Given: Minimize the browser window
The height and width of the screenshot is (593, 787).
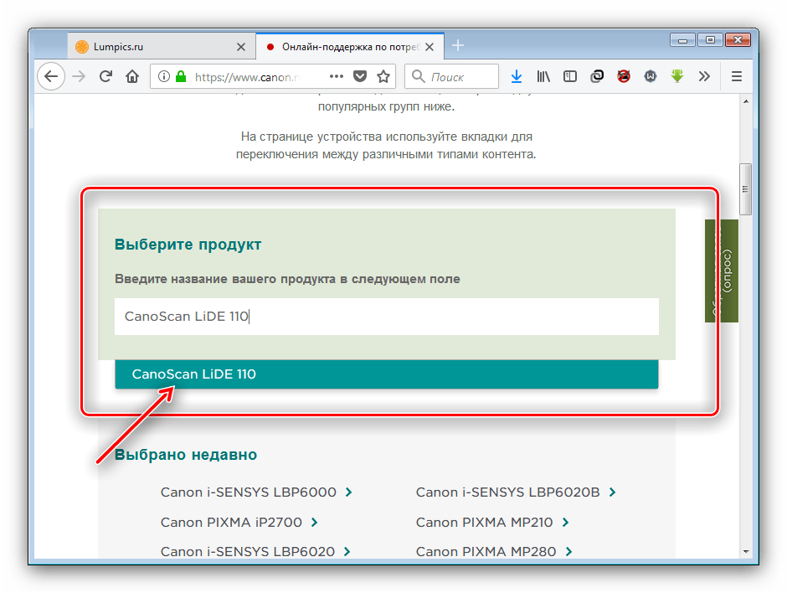Looking at the screenshot, I should (x=682, y=40).
